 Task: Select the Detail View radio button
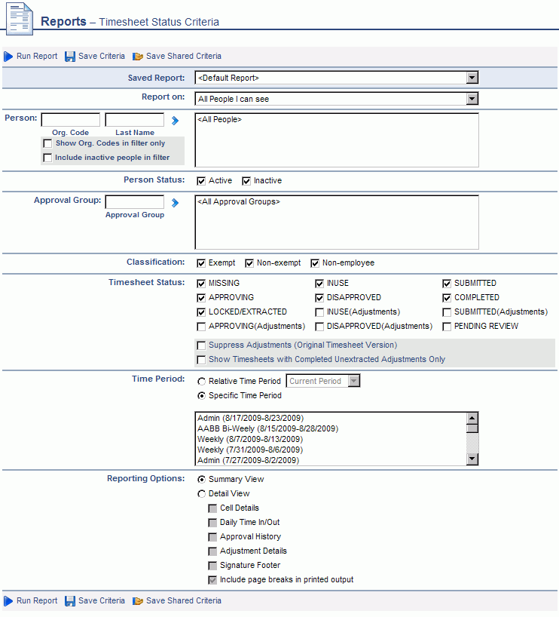[201, 494]
